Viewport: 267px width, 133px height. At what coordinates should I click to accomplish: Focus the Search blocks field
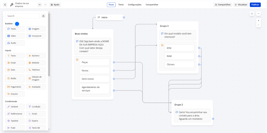22,16
